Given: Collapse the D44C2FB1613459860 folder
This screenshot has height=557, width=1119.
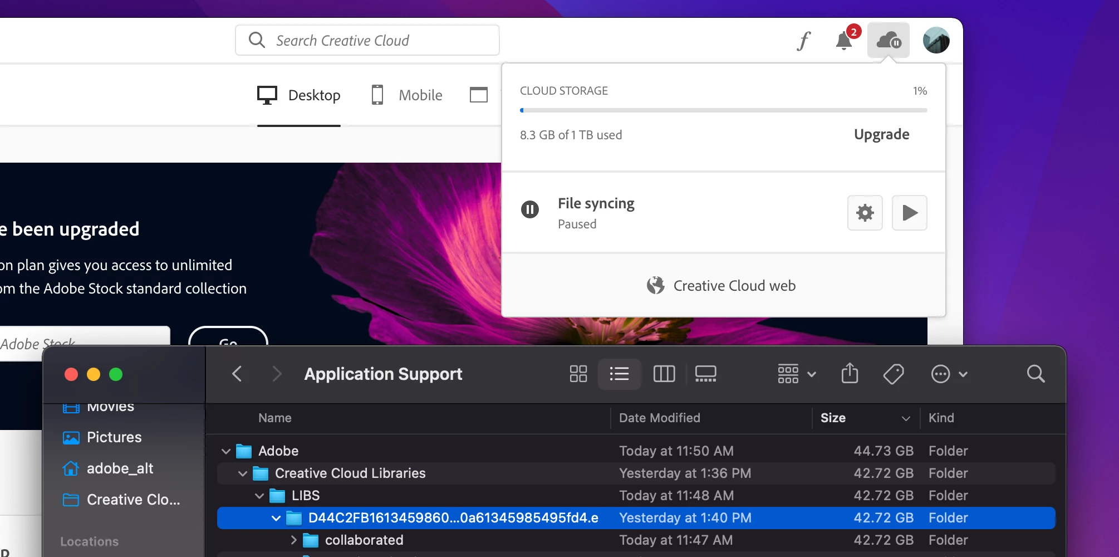Looking at the screenshot, I should coord(276,518).
